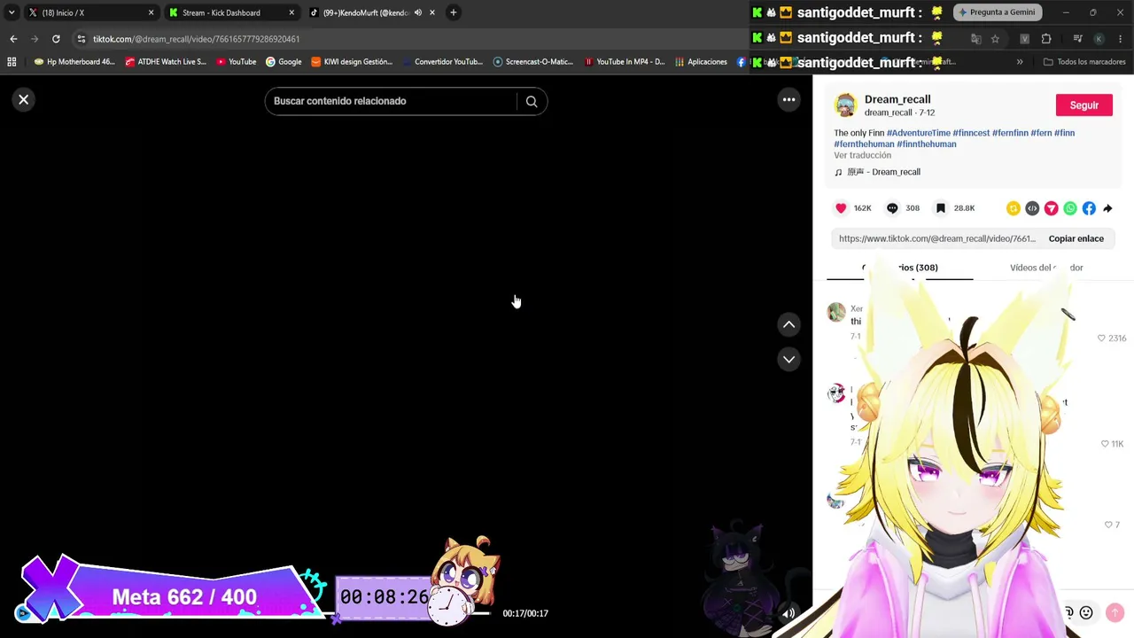Open the YouTube bookmark
The image size is (1134, 638).
point(237,62)
